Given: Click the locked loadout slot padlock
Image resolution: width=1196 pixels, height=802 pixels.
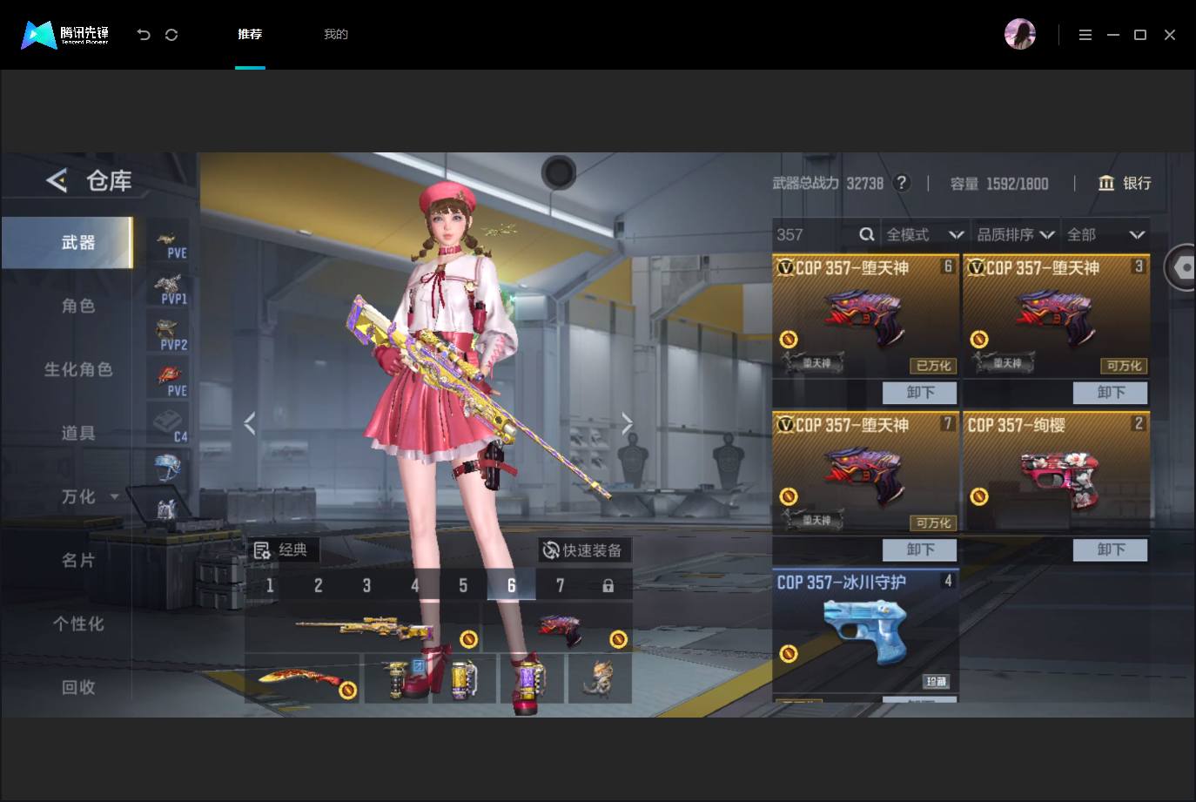Looking at the screenshot, I should pyautogui.click(x=608, y=586).
